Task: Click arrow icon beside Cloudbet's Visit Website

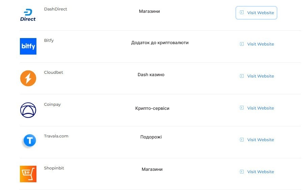Action: click(242, 76)
